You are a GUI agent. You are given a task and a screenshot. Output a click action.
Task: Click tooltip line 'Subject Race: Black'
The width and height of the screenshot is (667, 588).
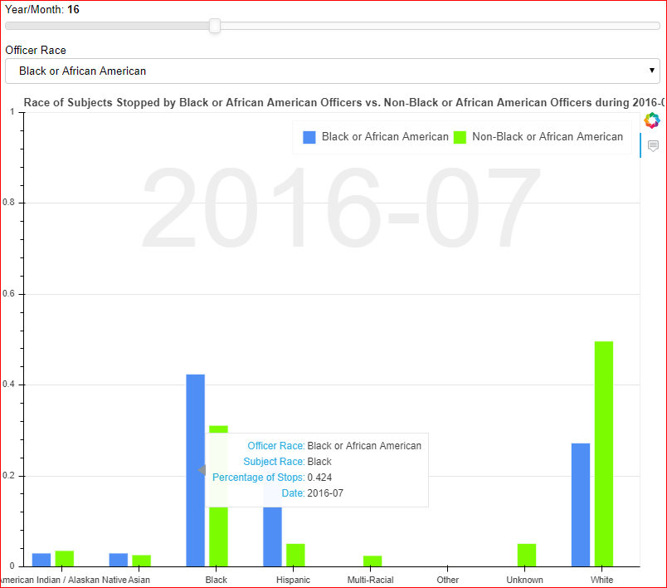287,462
